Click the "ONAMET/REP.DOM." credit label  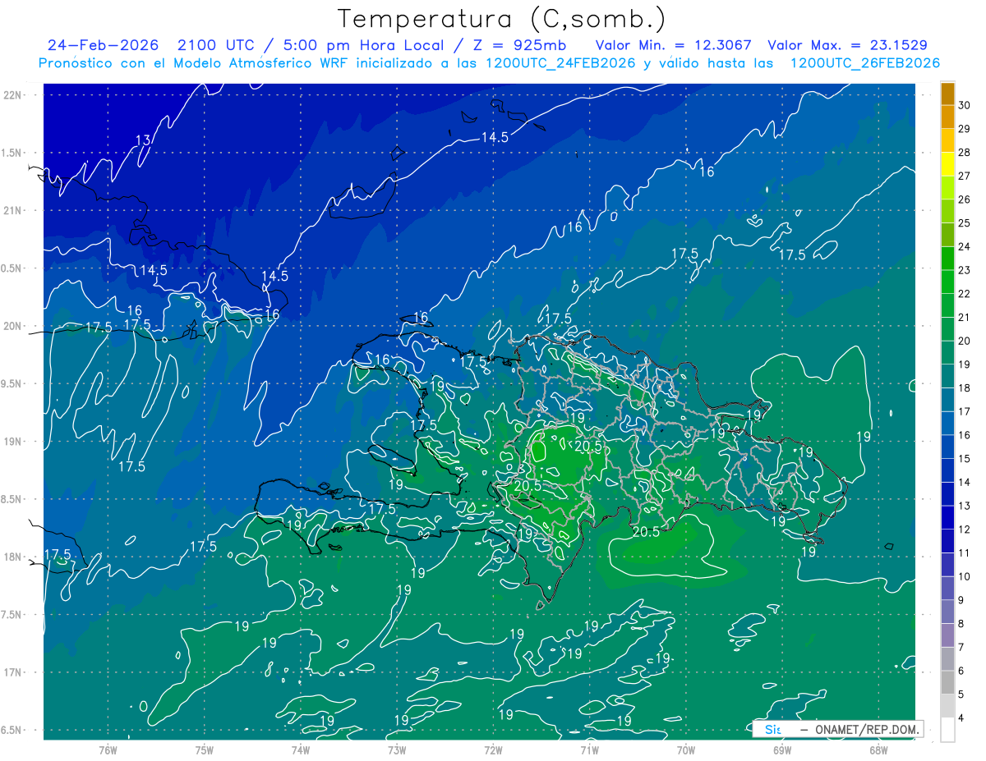pyautogui.click(x=865, y=729)
